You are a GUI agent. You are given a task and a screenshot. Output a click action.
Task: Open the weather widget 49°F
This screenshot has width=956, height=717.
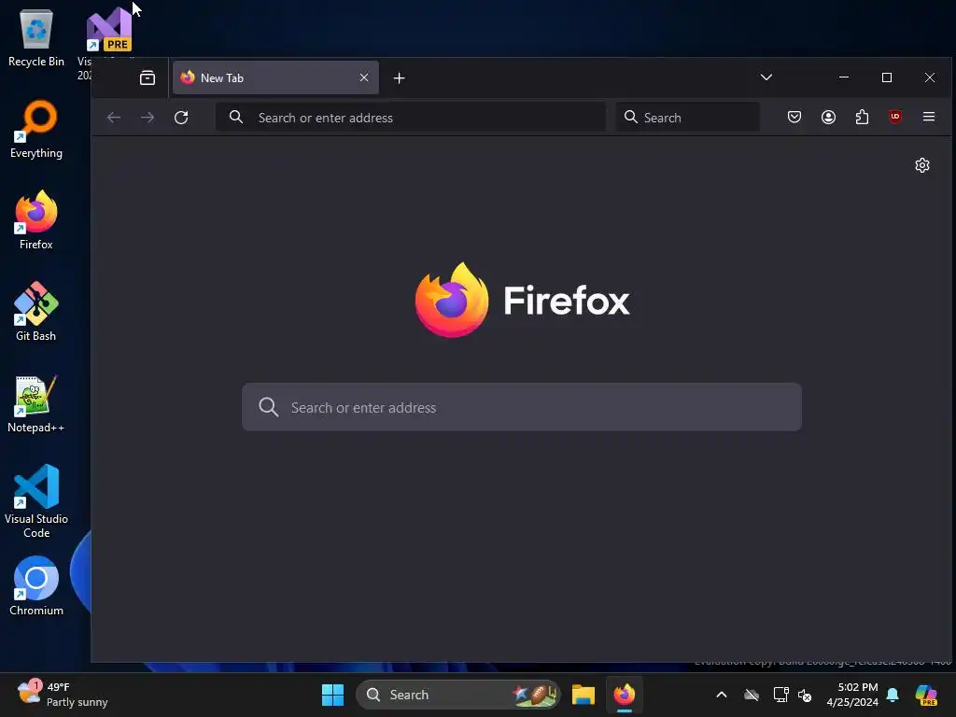(x=63, y=695)
